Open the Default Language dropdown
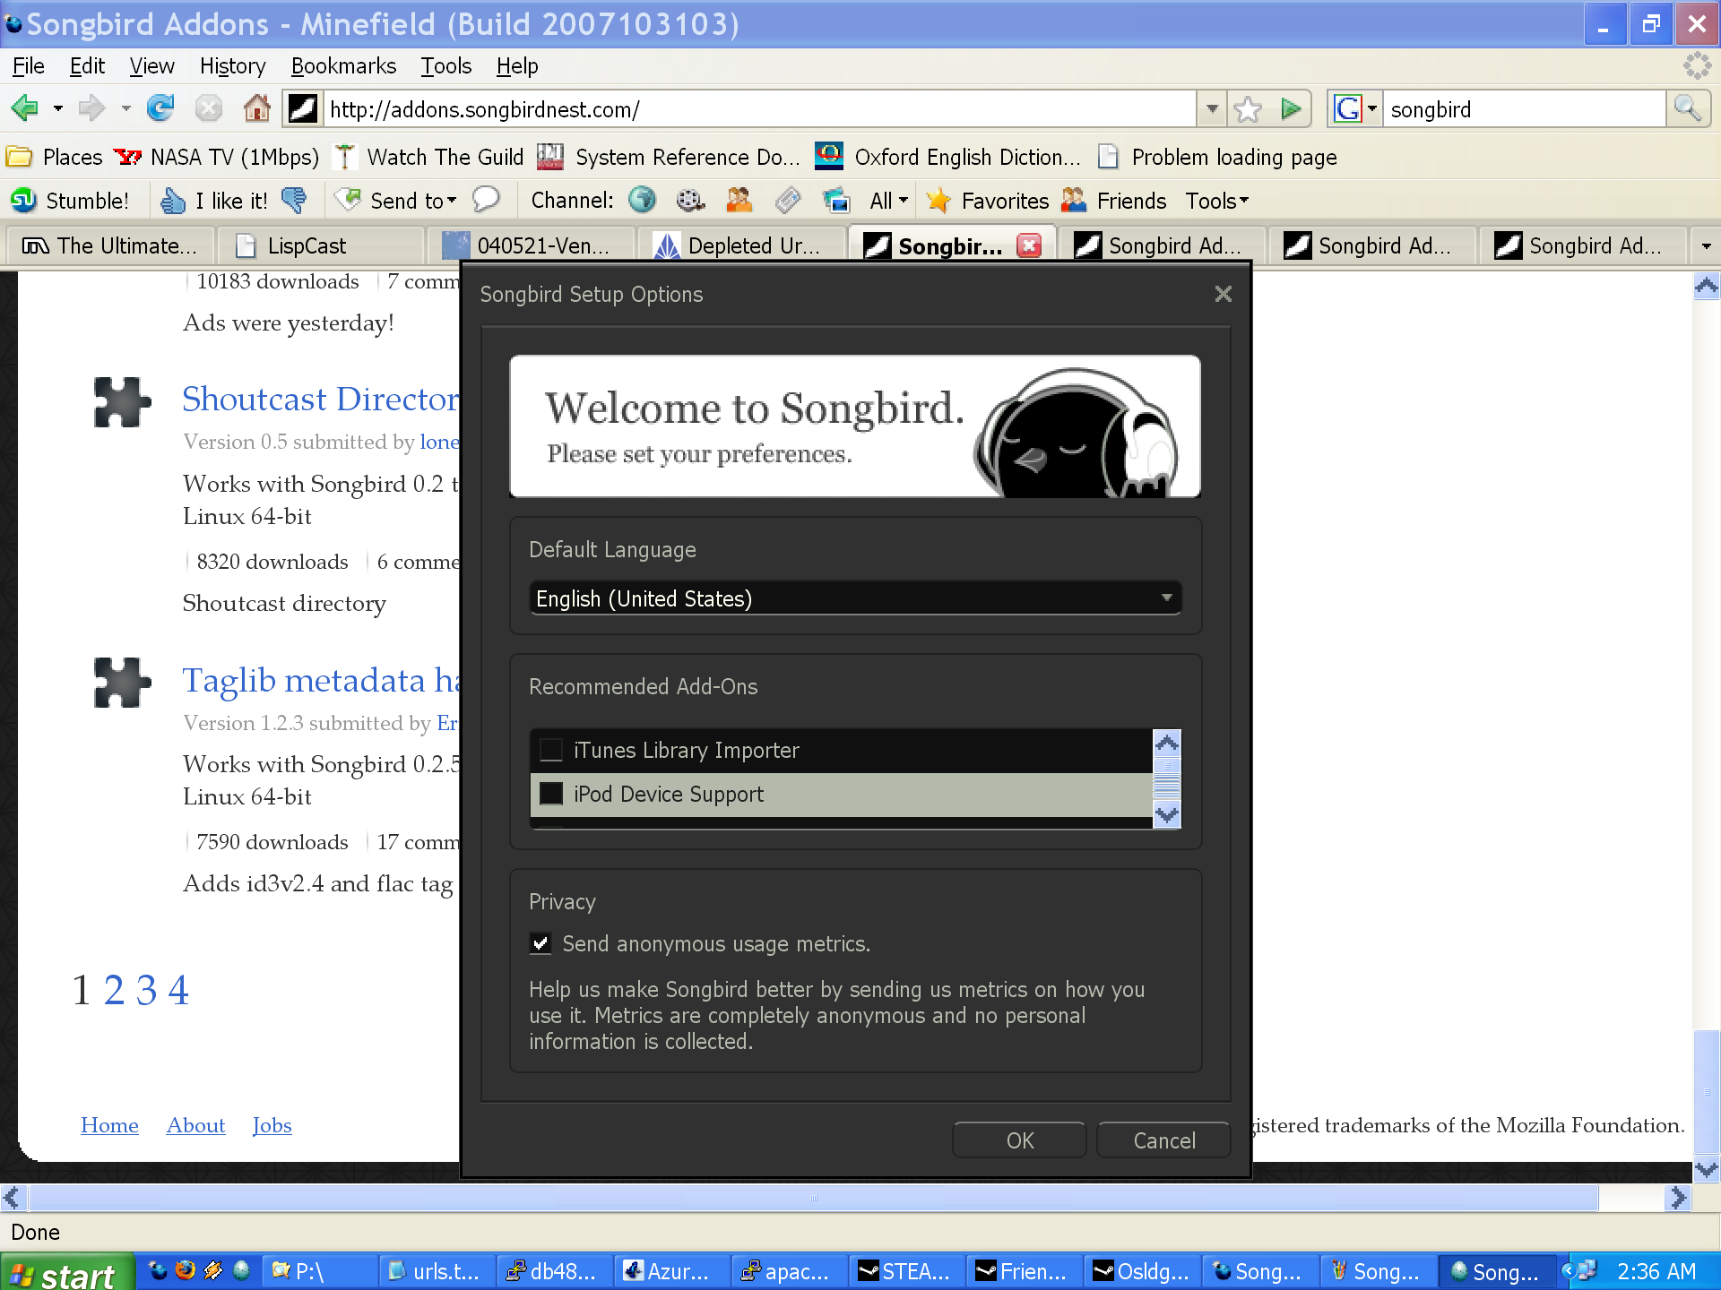Viewport: 1721px width, 1290px height. [x=855, y=598]
